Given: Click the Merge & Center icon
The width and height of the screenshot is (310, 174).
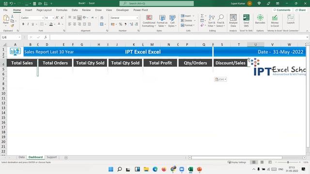Looking at the screenshot, I should (102, 24).
